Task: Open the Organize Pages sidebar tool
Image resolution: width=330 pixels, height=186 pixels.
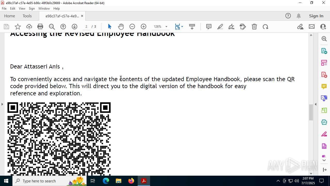Action: [x=324, y=63]
